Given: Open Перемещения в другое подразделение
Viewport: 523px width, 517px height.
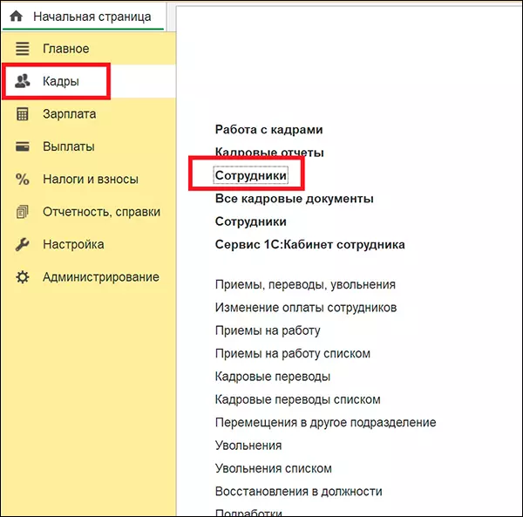Looking at the screenshot, I should pos(325,423).
